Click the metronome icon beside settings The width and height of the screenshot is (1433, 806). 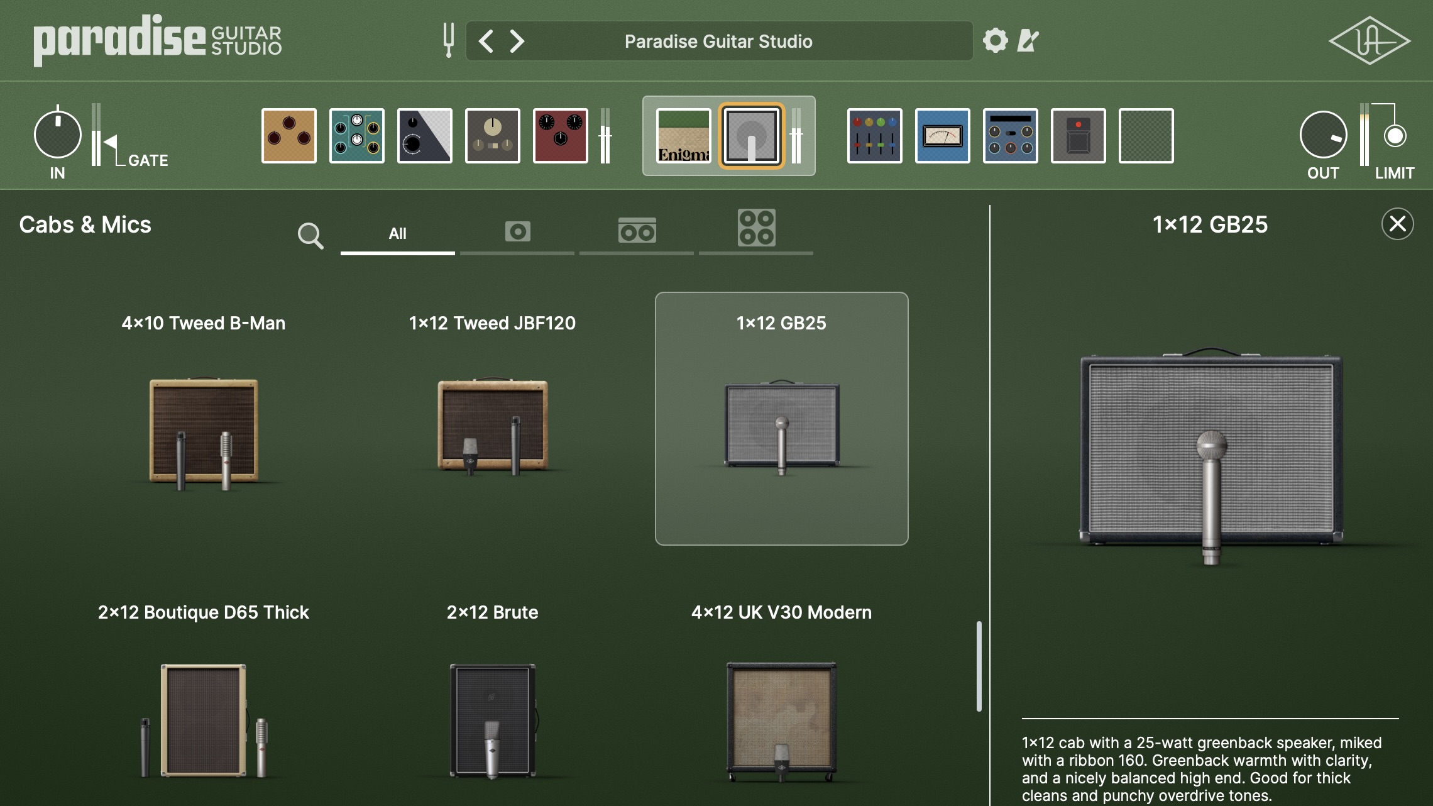pos(1028,41)
